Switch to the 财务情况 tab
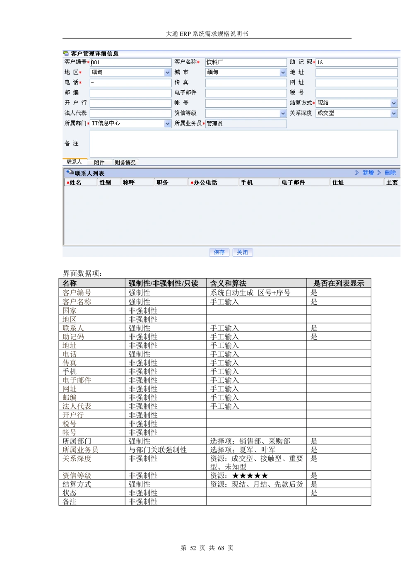This screenshot has width=414, height=586. [125, 162]
